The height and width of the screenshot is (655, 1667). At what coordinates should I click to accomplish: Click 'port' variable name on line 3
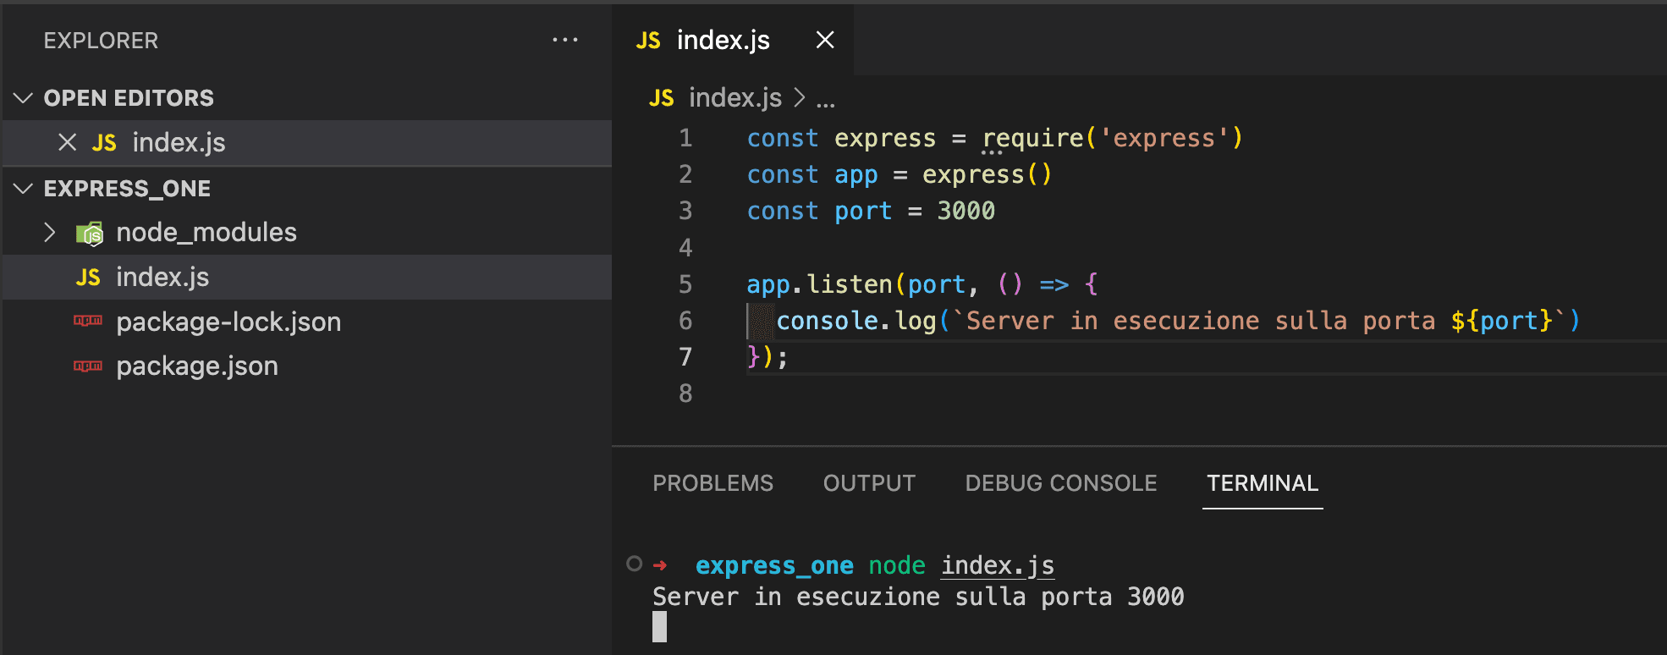pos(863,212)
